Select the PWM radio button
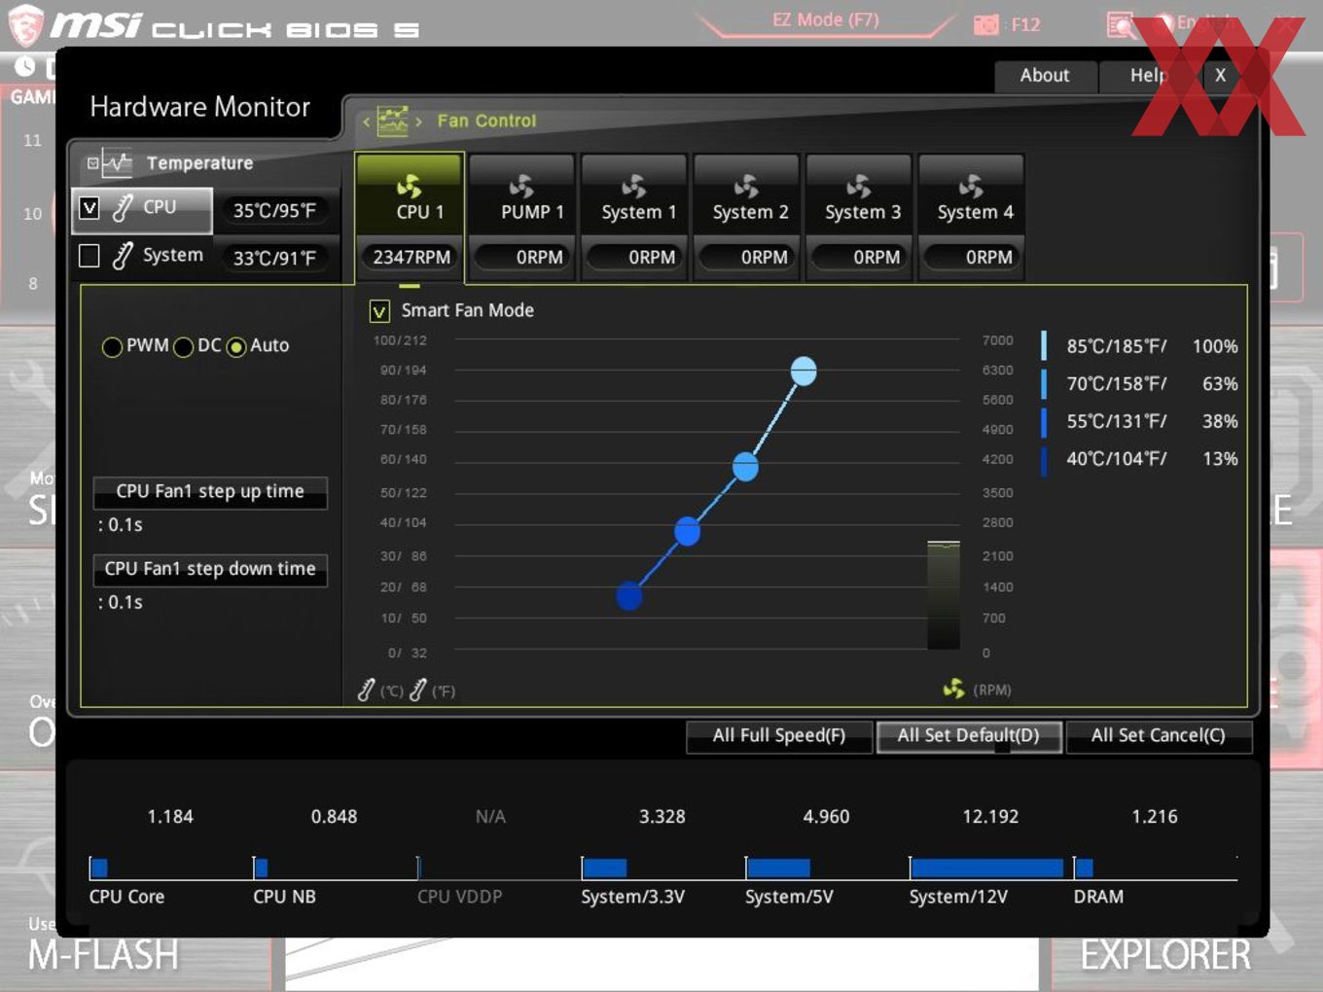 pos(112,347)
